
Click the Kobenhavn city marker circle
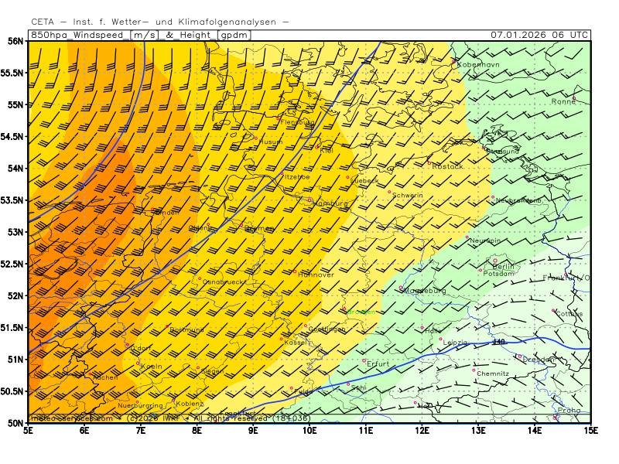[454, 60]
